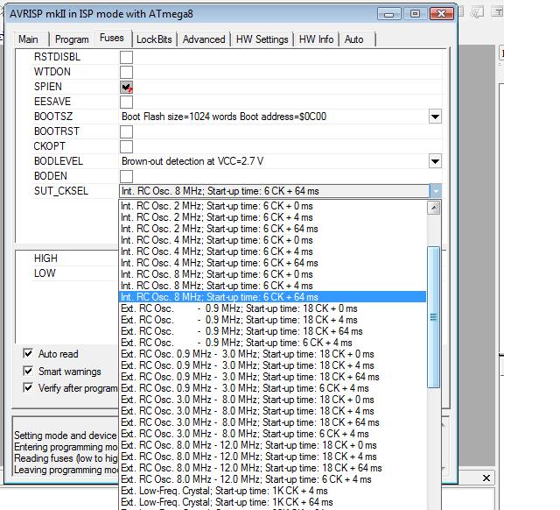Open the Program tab
560x510 pixels.
click(72, 39)
